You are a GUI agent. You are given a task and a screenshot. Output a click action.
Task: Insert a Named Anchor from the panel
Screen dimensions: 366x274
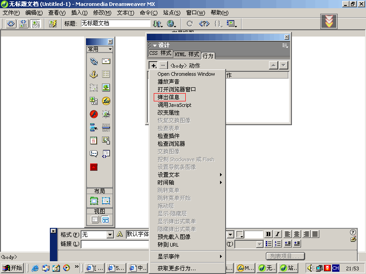94,74
